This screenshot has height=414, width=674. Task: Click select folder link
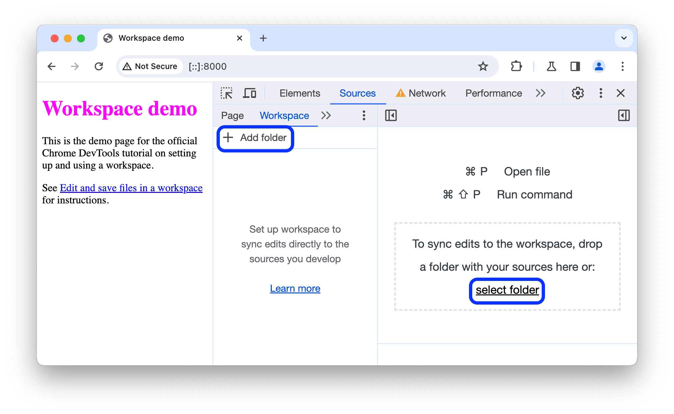coord(507,289)
